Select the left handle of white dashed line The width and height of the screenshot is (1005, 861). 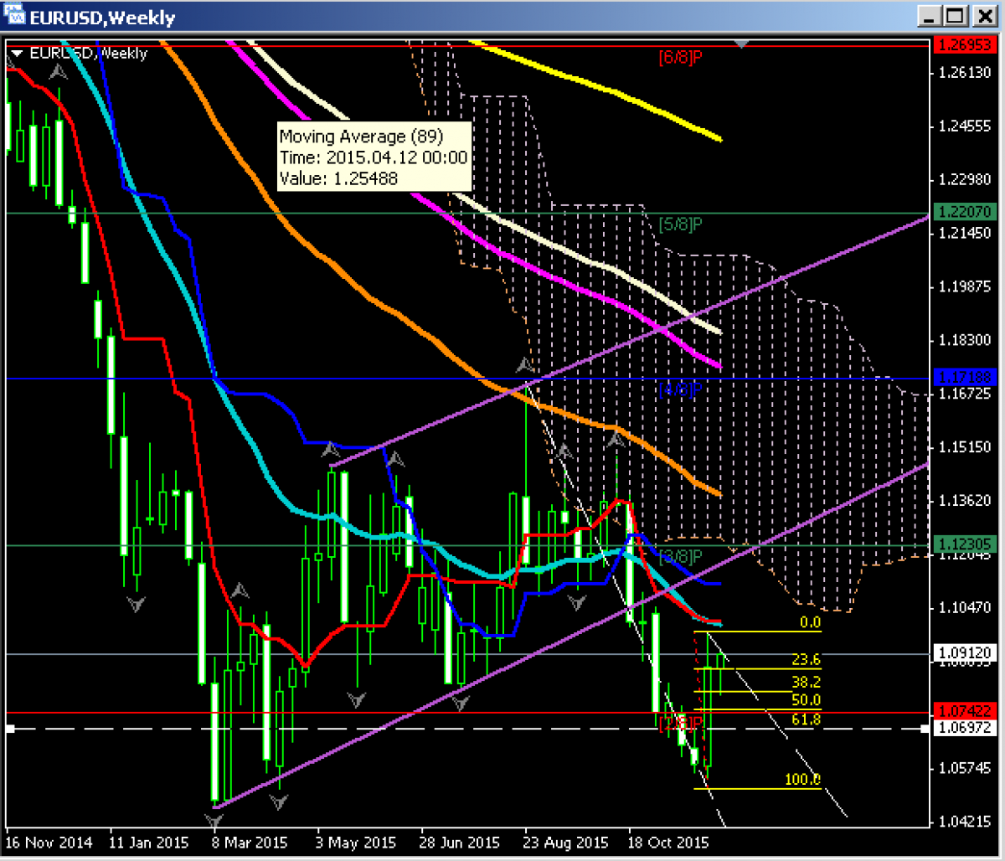click(10, 729)
